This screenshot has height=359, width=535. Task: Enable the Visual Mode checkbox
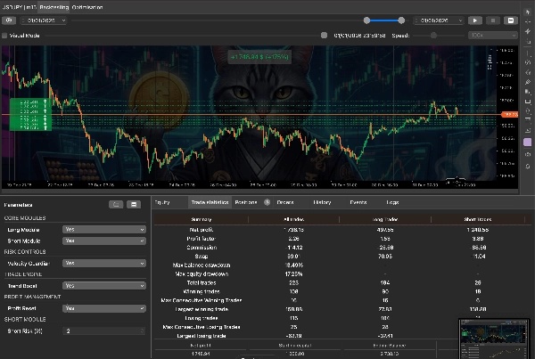click(4, 36)
